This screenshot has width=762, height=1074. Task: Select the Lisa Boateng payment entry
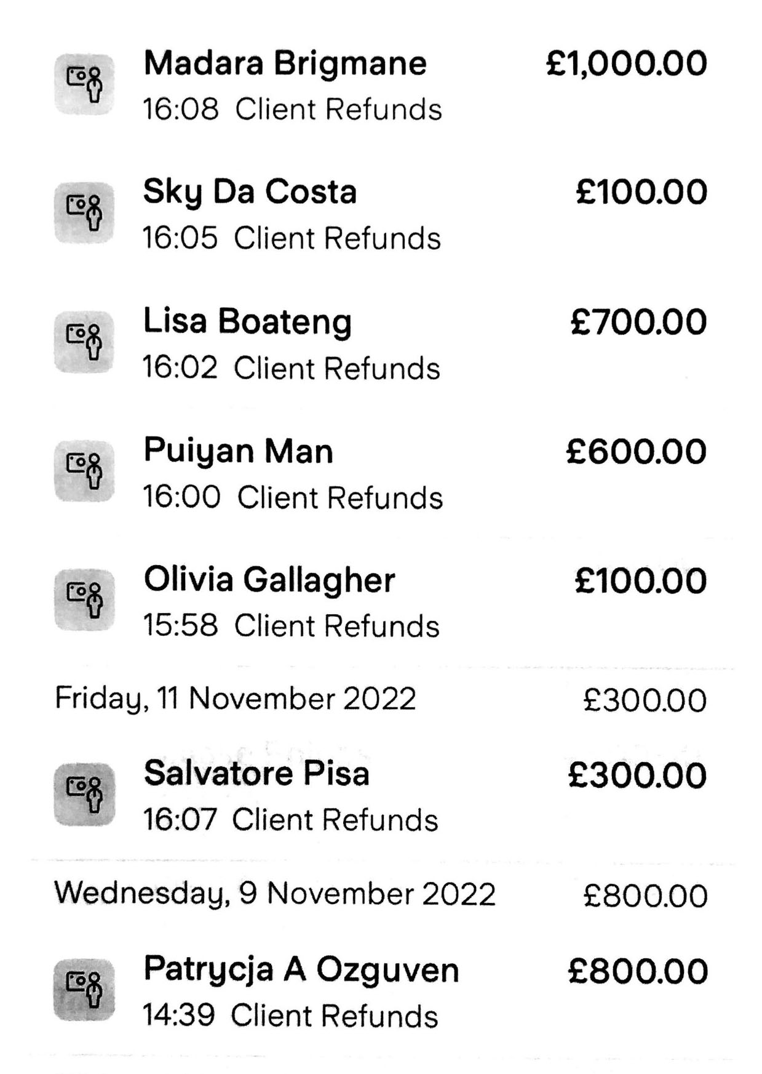247,322
